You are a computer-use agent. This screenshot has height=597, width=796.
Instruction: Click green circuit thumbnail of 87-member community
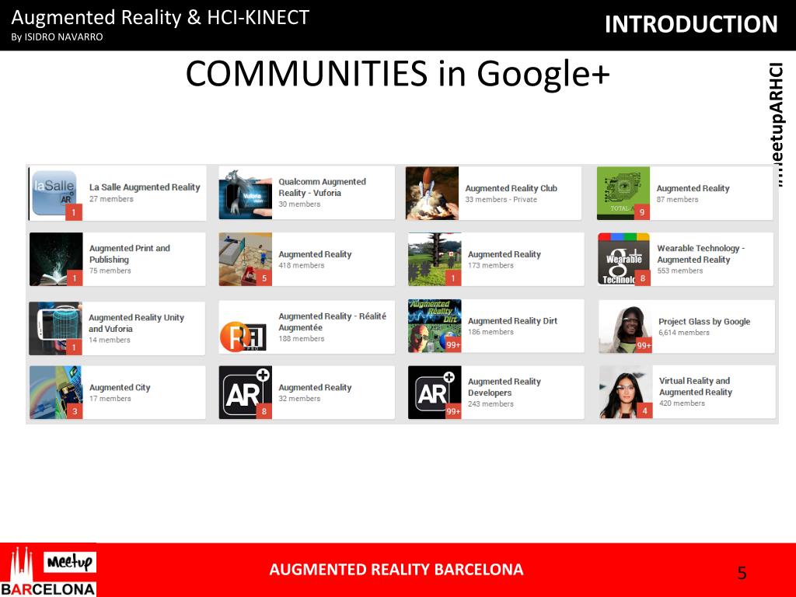tap(623, 194)
